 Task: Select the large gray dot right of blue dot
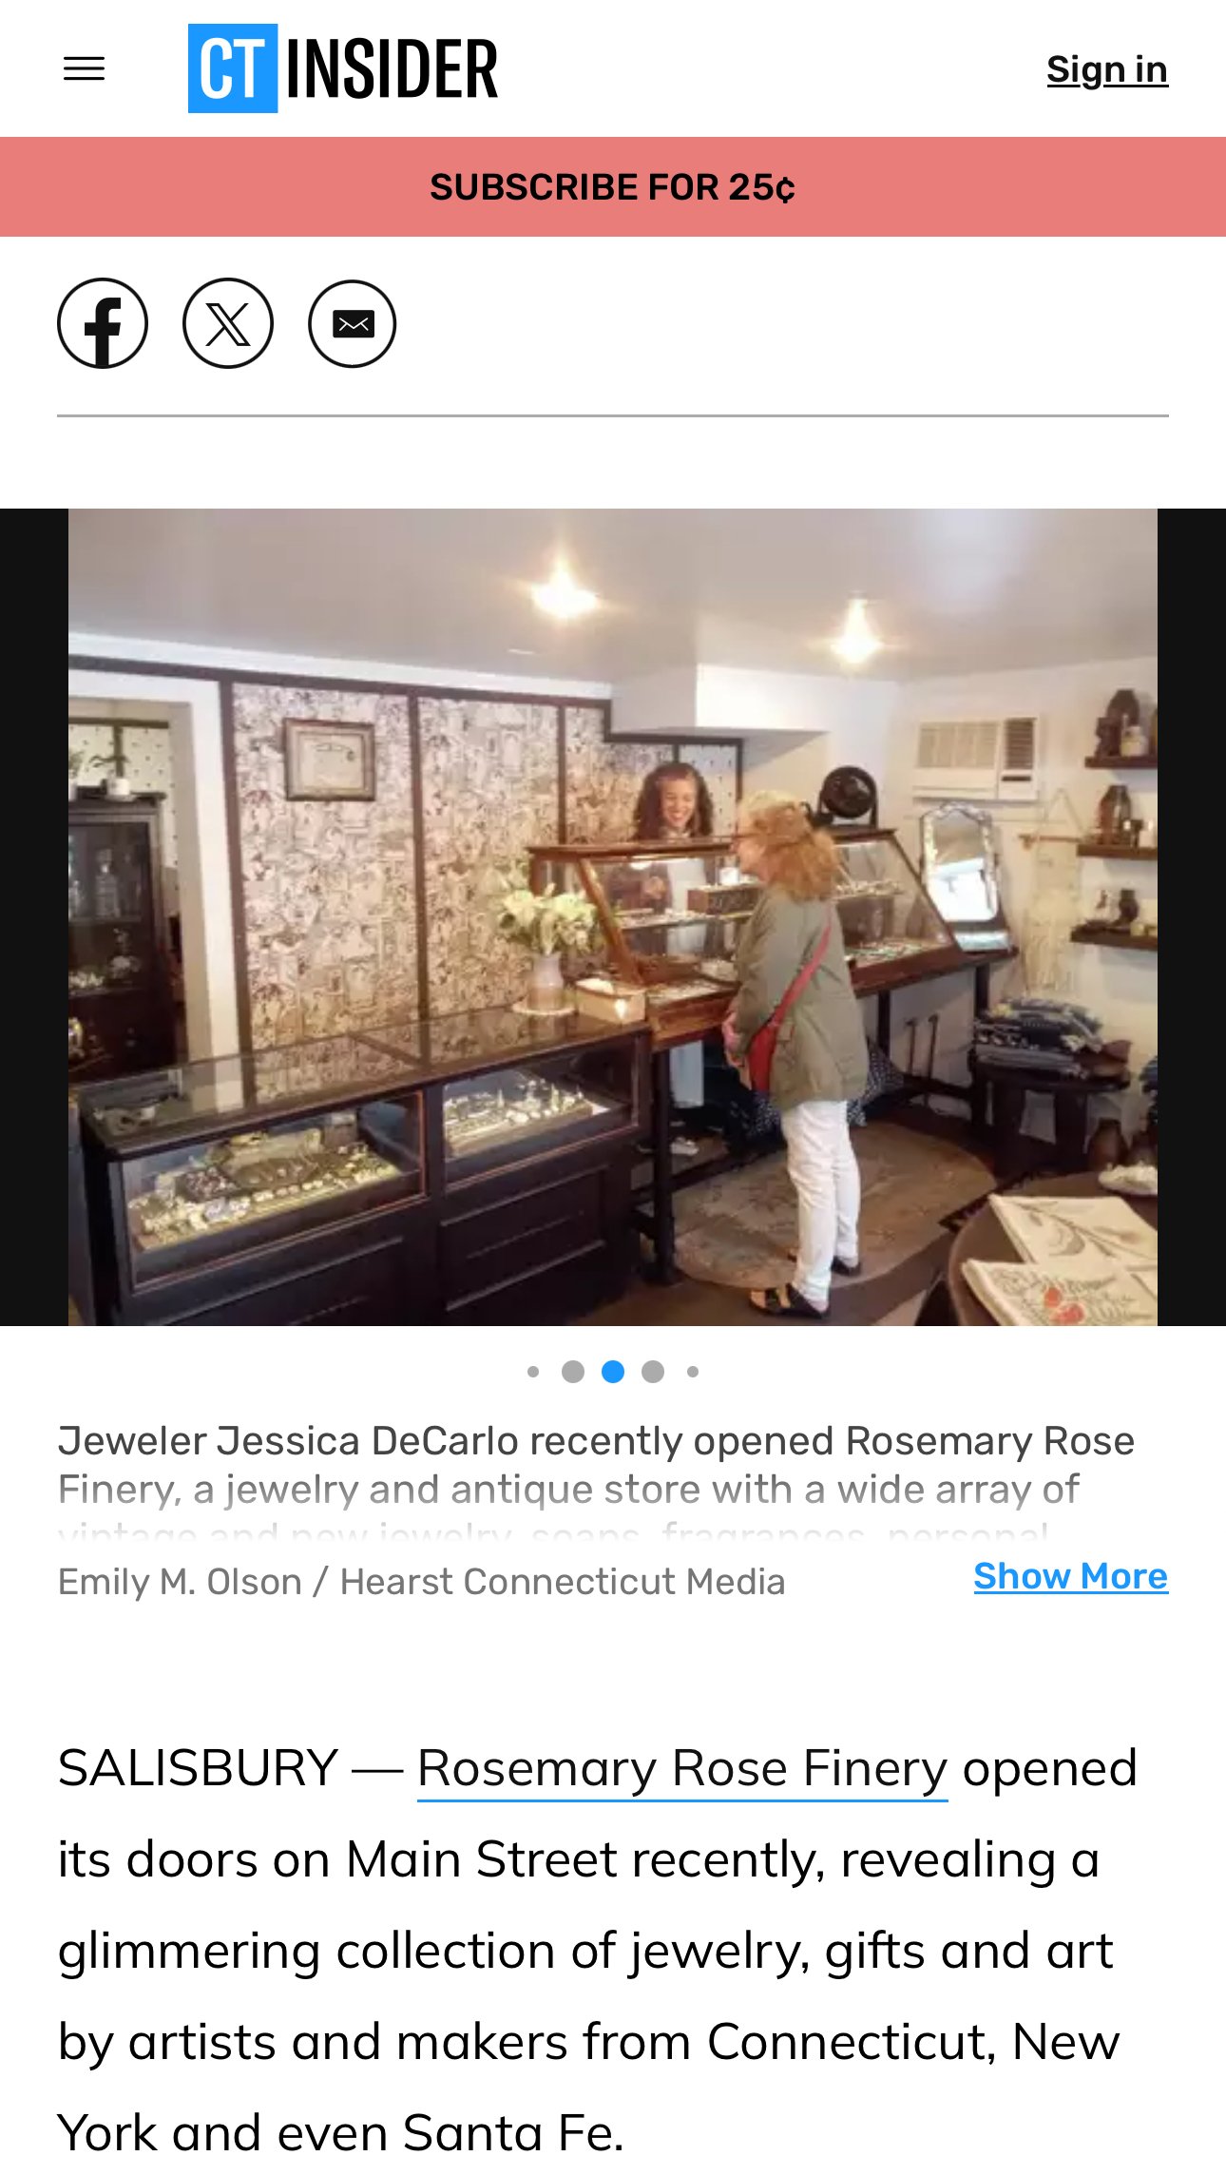pyautogui.click(x=653, y=1372)
